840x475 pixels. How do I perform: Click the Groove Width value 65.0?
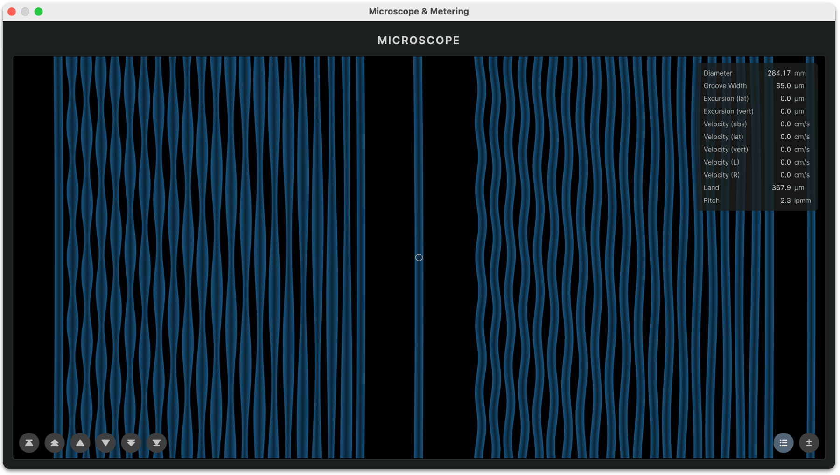coord(783,86)
